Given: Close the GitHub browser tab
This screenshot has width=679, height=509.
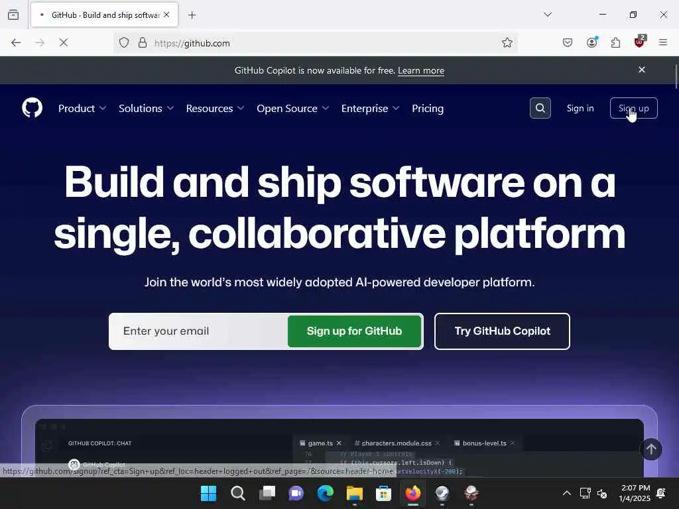Looking at the screenshot, I should click(166, 15).
